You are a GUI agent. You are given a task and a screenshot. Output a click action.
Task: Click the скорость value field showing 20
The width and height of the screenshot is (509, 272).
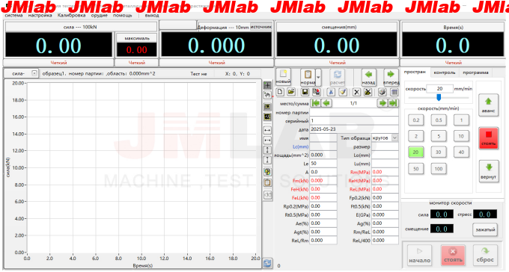(x=439, y=88)
